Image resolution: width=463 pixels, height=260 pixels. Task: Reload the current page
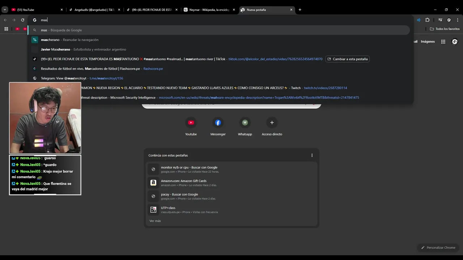pos(22,20)
